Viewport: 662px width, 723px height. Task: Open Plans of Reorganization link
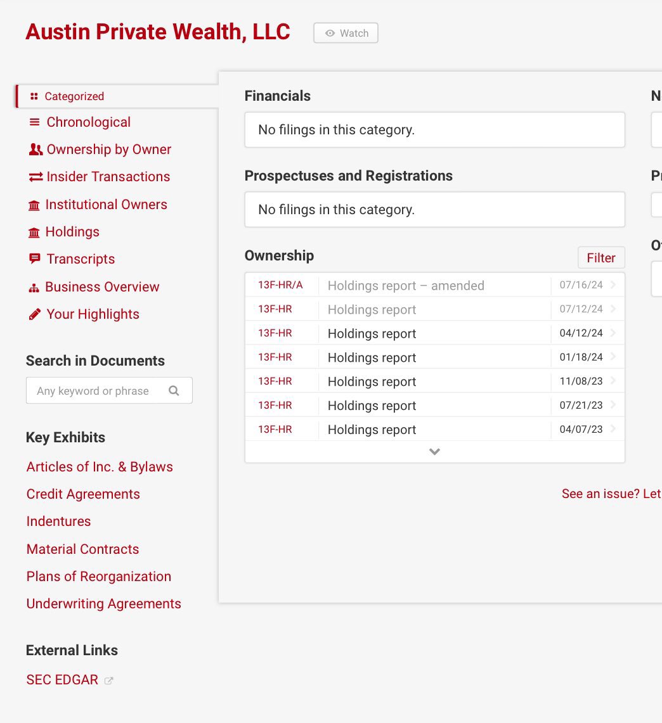(x=99, y=577)
